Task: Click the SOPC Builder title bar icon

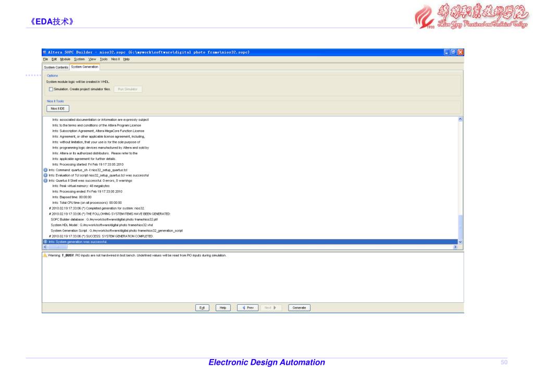Action: coord(44,52)
